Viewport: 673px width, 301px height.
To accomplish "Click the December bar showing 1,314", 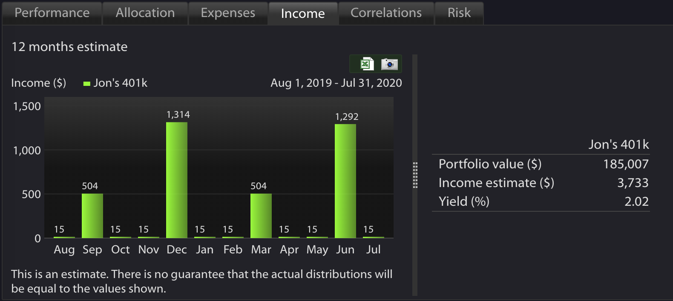I will click(177, 180).
